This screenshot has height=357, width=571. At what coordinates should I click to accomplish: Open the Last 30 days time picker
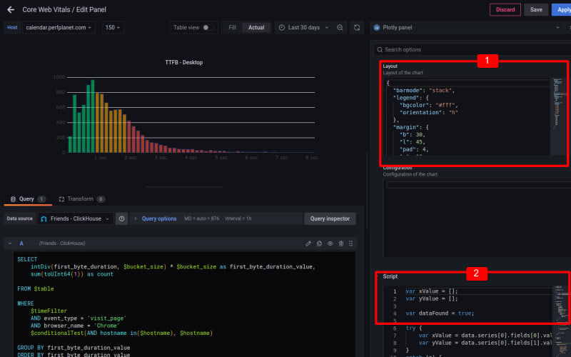tap(303, 28)
